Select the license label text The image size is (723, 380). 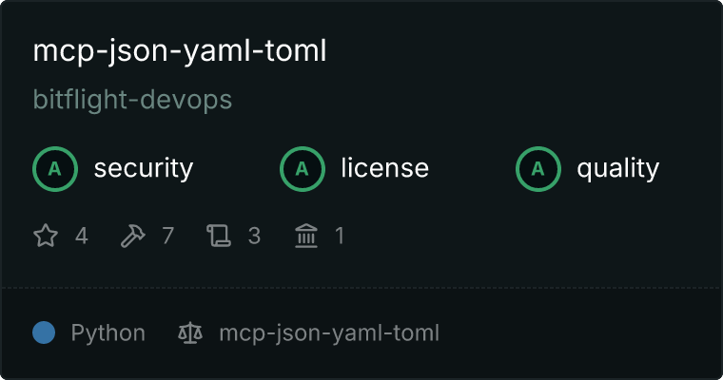point(385,167)
